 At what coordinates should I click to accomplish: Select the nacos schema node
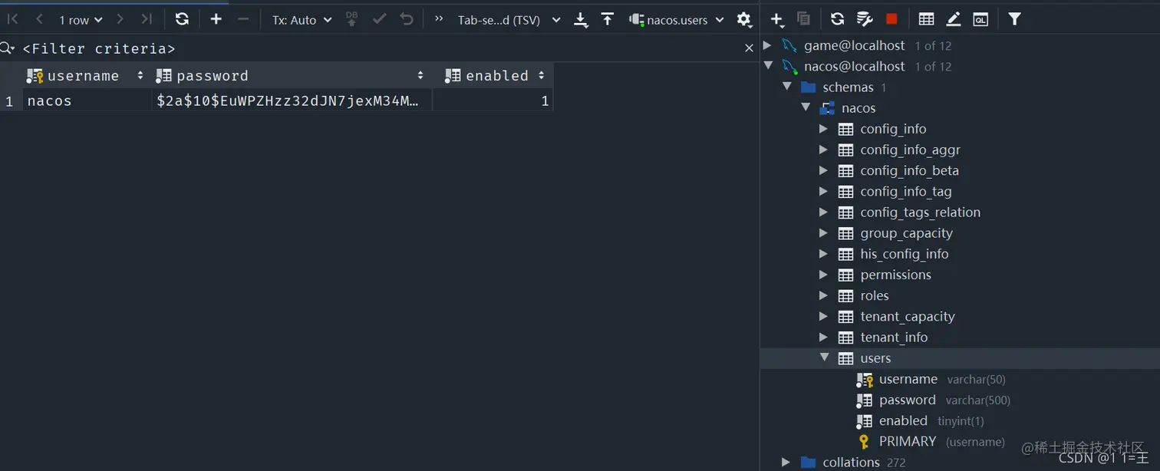[x=858, y=107]
